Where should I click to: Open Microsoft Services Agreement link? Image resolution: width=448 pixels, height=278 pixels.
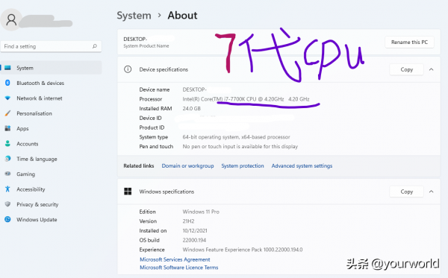click(175, 259)
